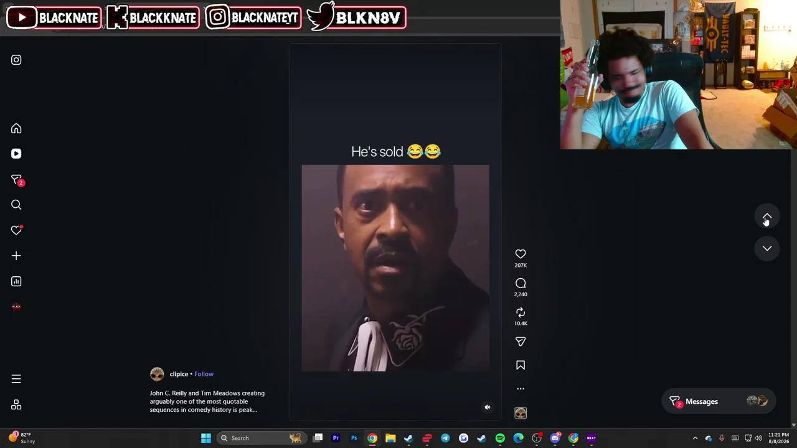
Task: Open Task View on the taskbar
Action: (x=318, y=438)
